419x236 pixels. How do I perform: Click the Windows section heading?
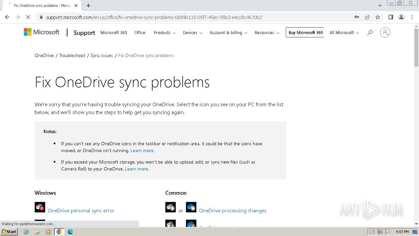point(45,193)
